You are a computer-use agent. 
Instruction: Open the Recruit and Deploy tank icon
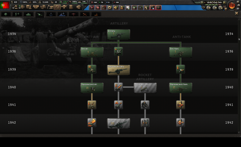point(64,7)
